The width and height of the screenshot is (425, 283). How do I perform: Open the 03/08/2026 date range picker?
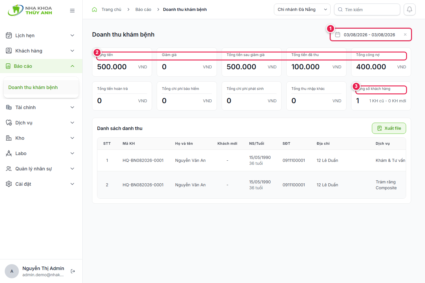pyautogui.click(x=371, y=35)
